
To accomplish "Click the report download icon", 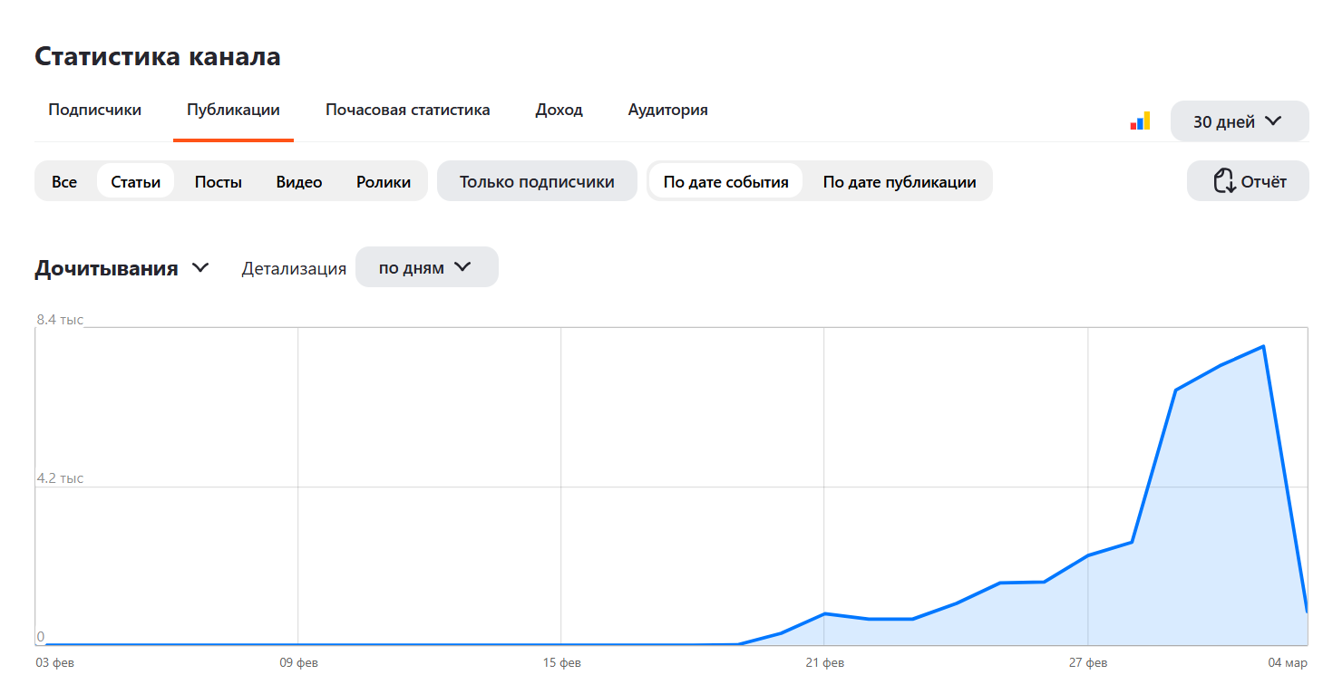I will click(x=1224, y=181).
